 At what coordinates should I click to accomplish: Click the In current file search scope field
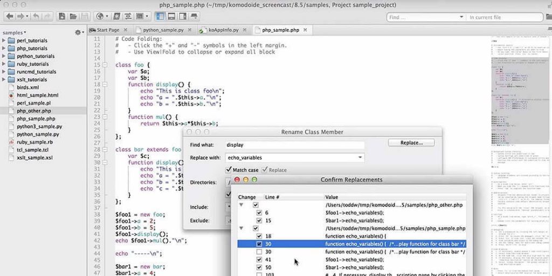coord(504,17)
